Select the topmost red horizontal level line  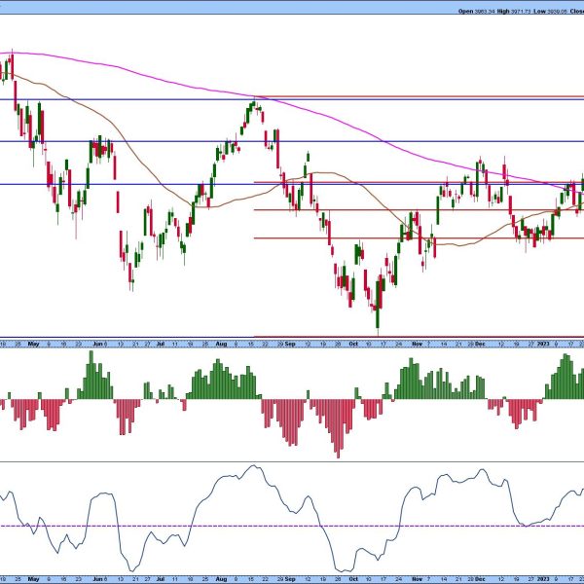click(419, 96)
